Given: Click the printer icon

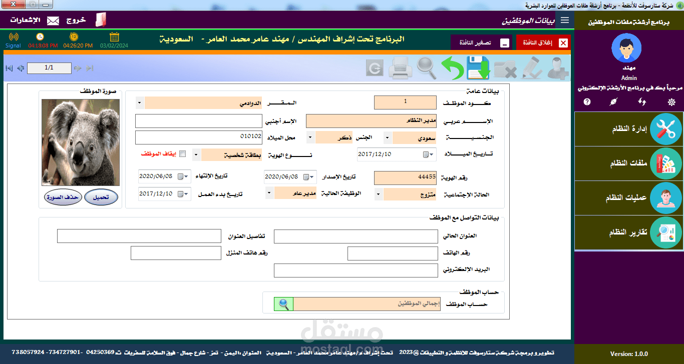Looking at the screenshot, I should coord(401,68).
